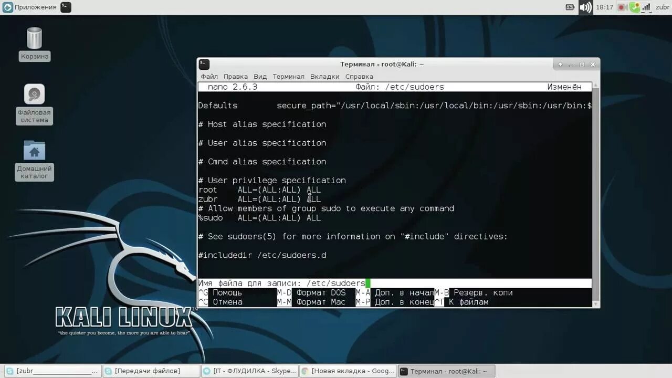672x378 pixels.
Task: Open the Приложения applications menu
Action: 29,7
